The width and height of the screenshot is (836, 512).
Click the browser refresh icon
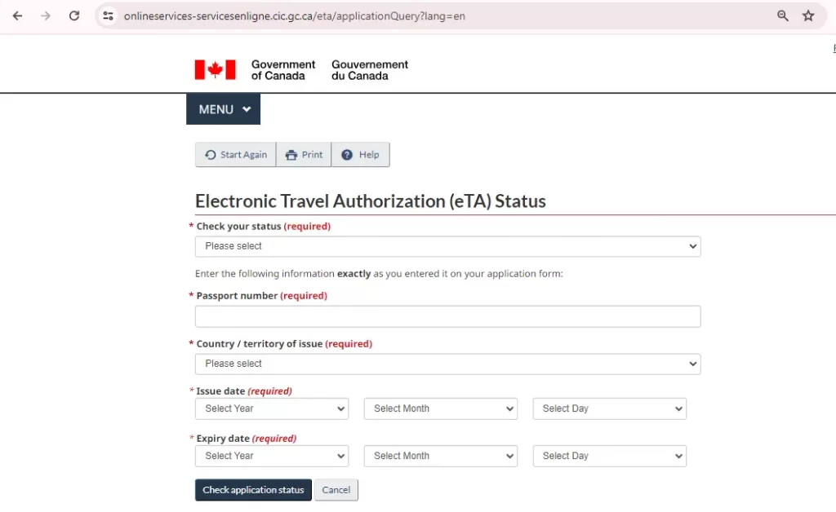tap(74, 15)
